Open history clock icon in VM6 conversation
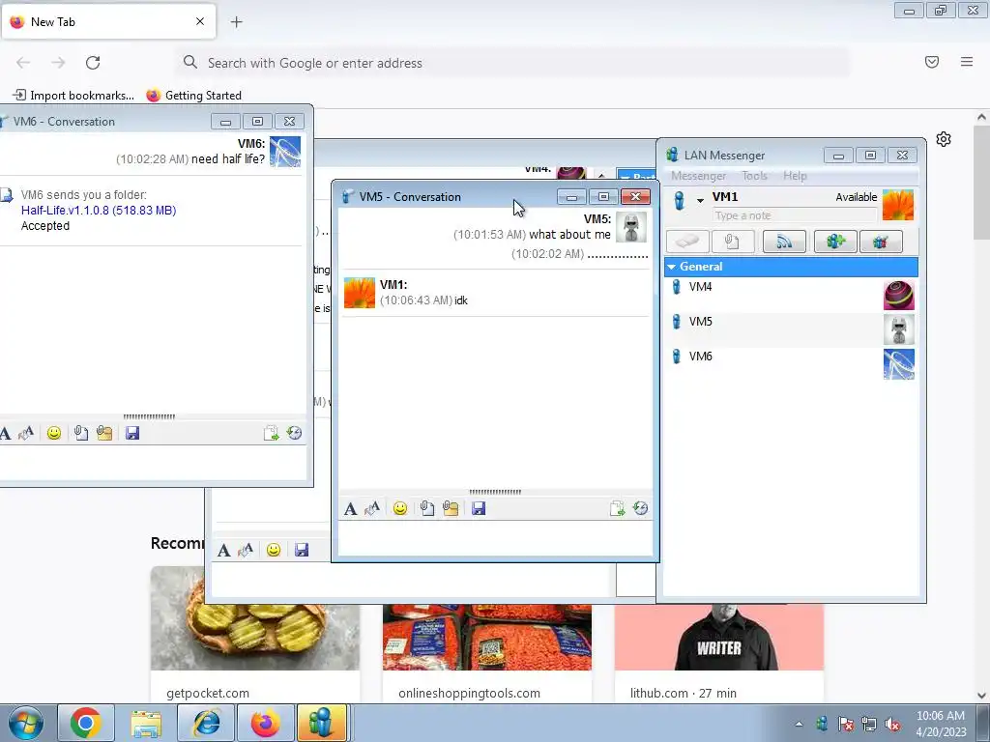 coord(294,434)
